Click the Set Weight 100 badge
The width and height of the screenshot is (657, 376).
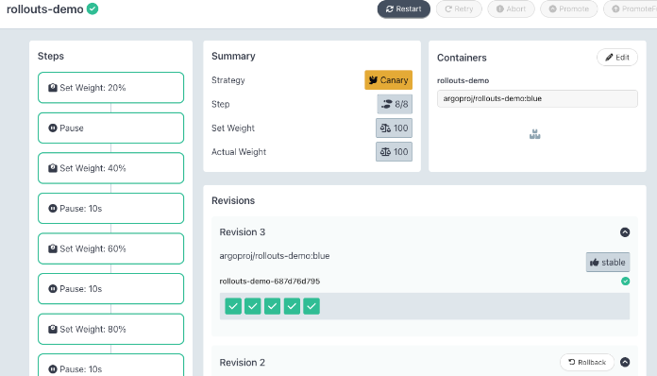point(394,128)
